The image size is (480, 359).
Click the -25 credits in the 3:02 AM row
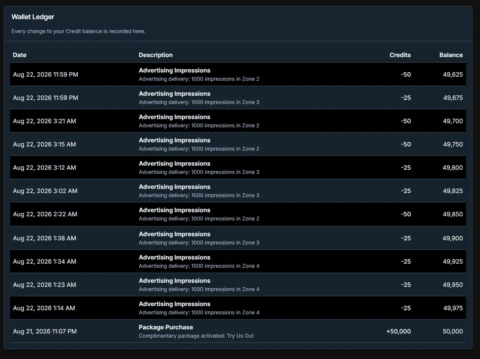coord(406,191)
